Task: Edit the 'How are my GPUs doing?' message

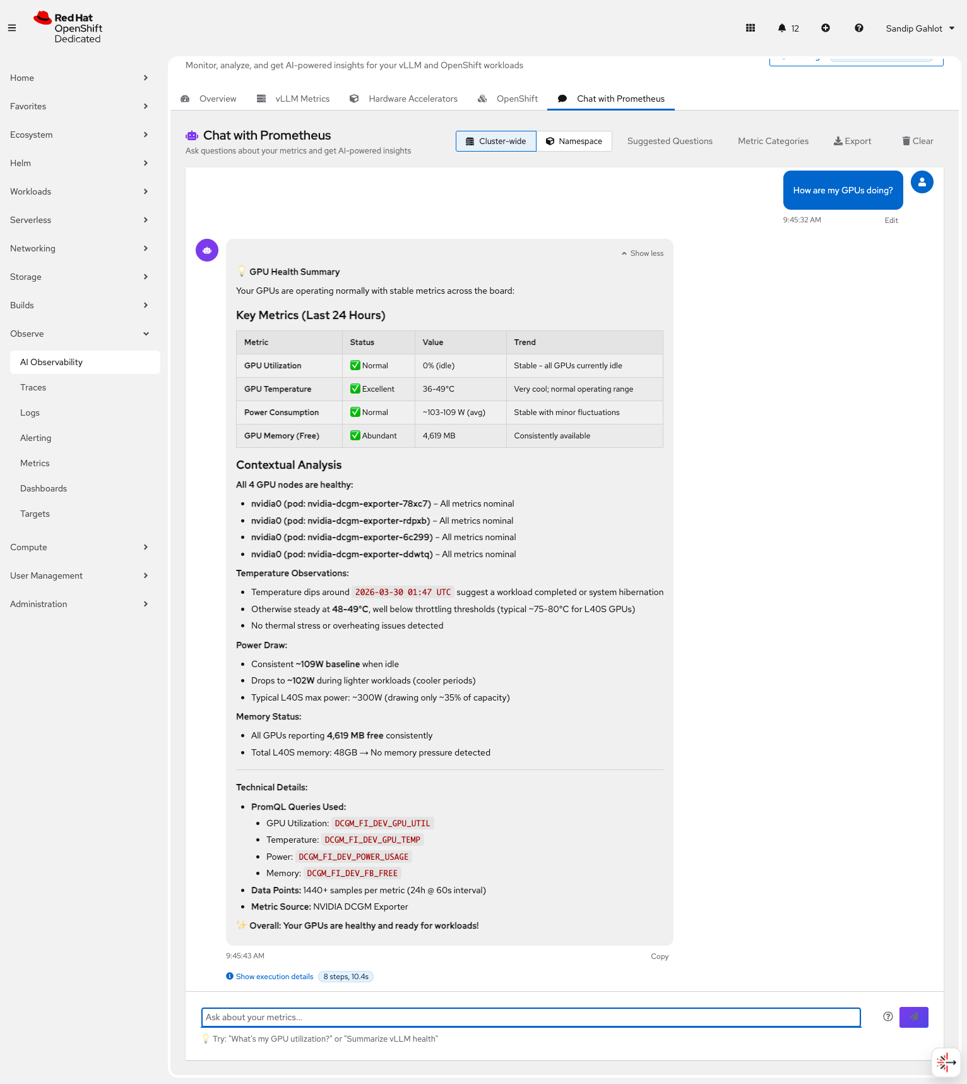Action: [x=891, y=220]
